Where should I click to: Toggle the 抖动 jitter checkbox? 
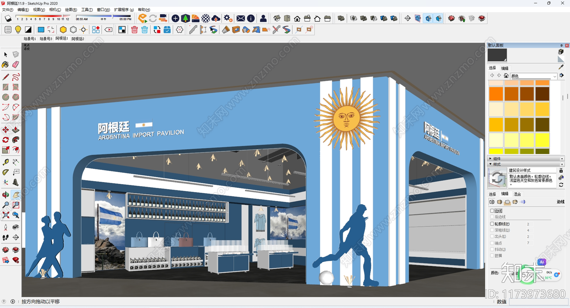[x=492, y=249]
